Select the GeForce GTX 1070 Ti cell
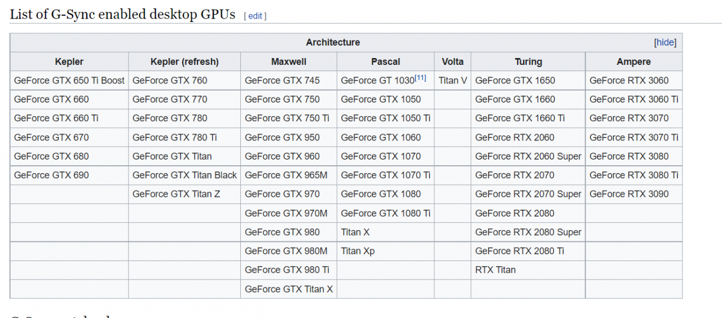Screen dimensions: 722x318 [386, 175]
